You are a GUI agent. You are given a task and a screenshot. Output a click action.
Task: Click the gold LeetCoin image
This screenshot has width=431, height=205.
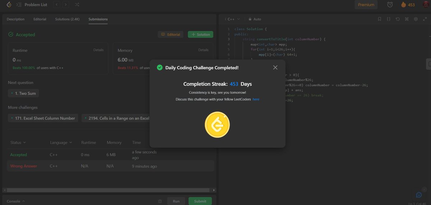tap(217, 125)
